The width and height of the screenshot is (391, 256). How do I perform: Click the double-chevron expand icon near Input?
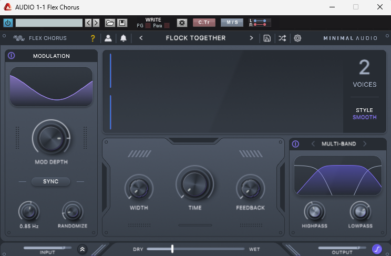tap(83, 249)
